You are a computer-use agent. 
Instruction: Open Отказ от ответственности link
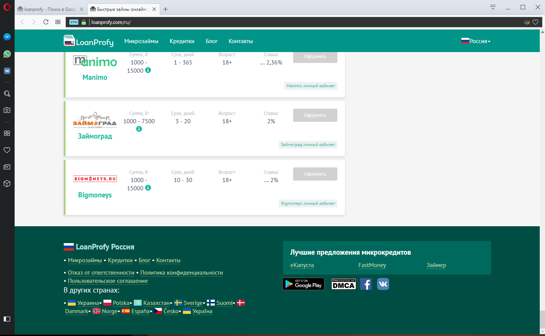tap(101, 273)
